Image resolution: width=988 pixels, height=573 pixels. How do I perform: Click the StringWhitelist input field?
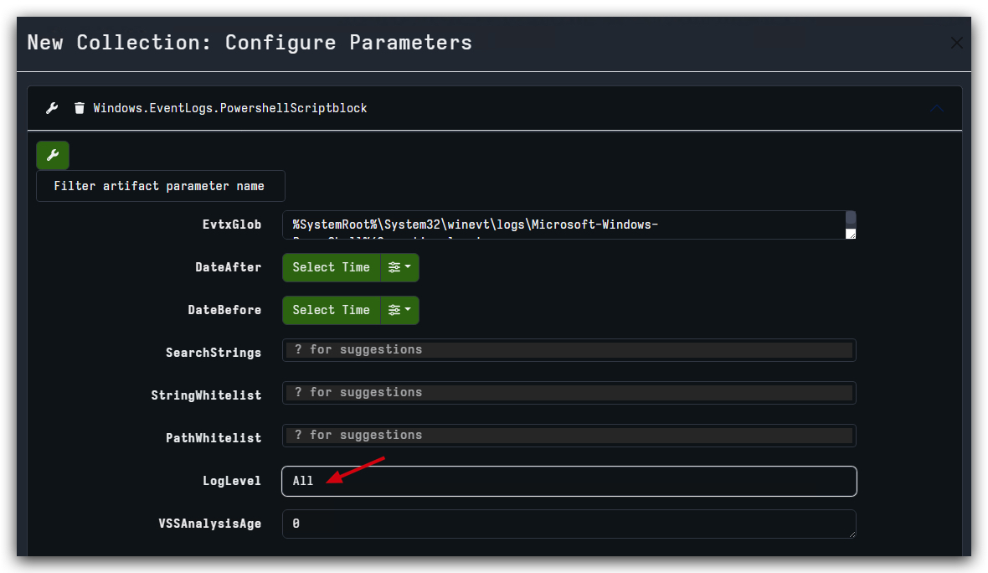[569, 393]
